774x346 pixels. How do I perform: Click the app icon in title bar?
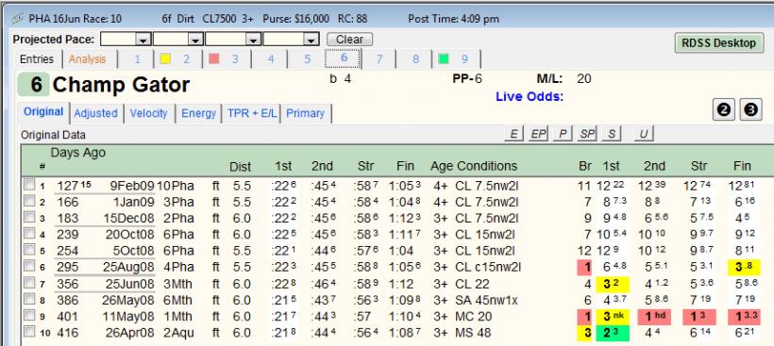[18, 19]
